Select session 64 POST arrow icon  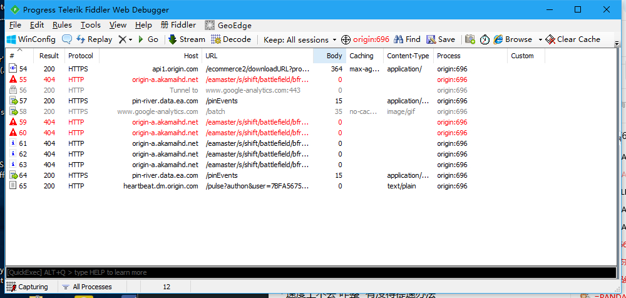tap(13, 175)
